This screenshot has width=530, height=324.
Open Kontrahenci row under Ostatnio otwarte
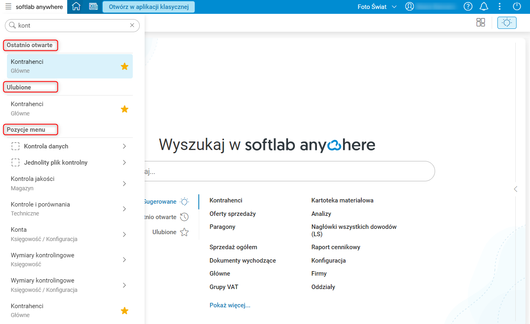click(x=70, y=66)
